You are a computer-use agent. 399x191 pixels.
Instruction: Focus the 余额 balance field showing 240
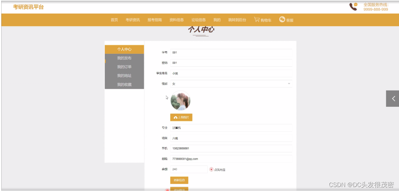pyautogui.click(x=189, y=169)
